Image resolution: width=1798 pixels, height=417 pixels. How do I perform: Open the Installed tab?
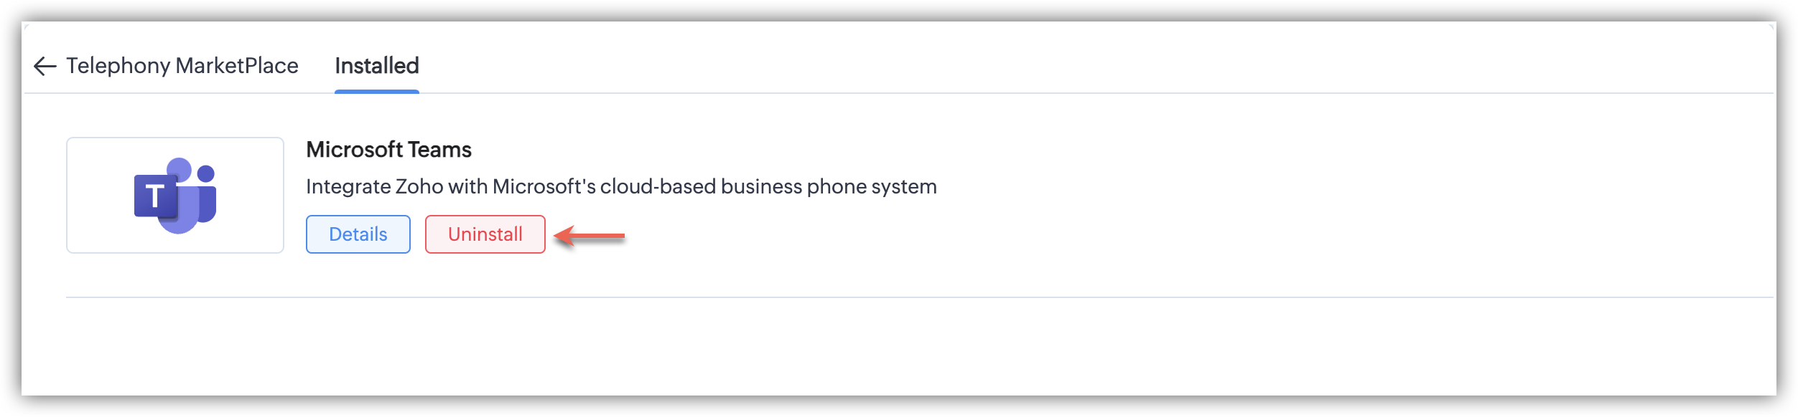tap(376, 66)
